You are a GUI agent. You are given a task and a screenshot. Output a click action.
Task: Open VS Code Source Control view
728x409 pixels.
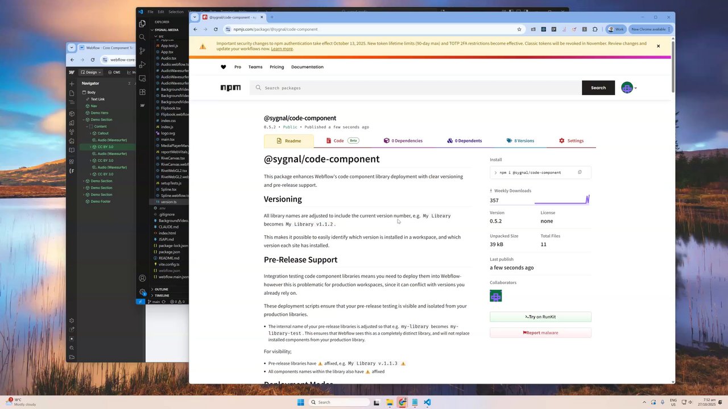point(142,51)
